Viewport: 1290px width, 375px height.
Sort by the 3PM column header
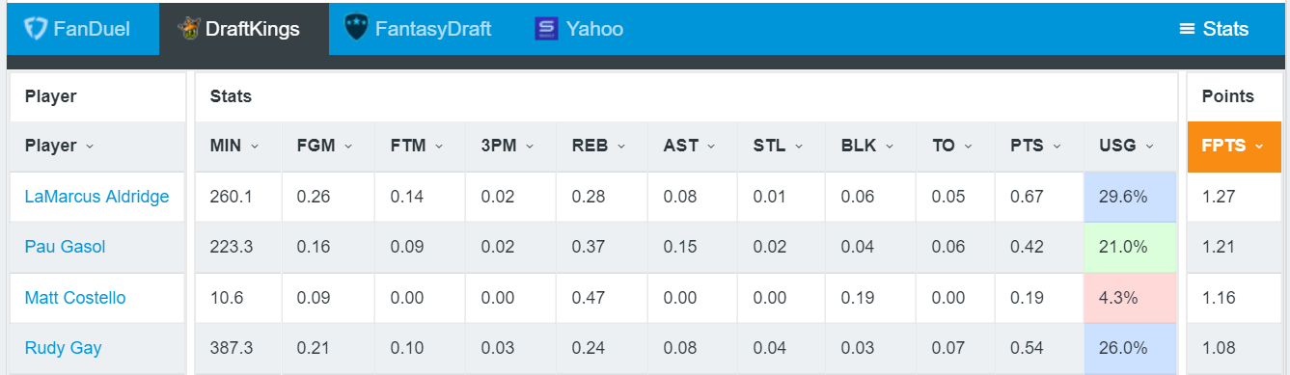coord(507,147)
